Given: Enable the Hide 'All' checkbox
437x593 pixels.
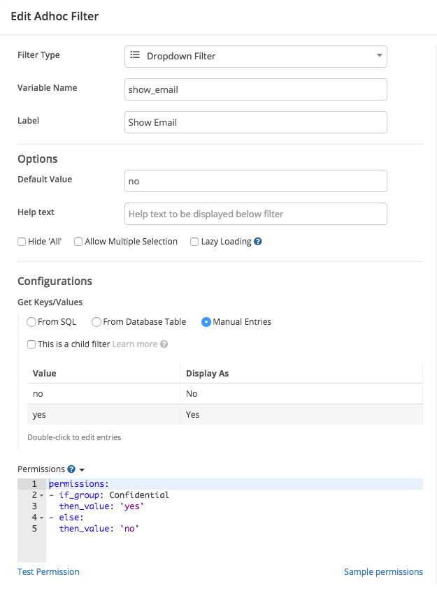Looking at the screenshot, I should pyautogui.click(x=22, y=241).
